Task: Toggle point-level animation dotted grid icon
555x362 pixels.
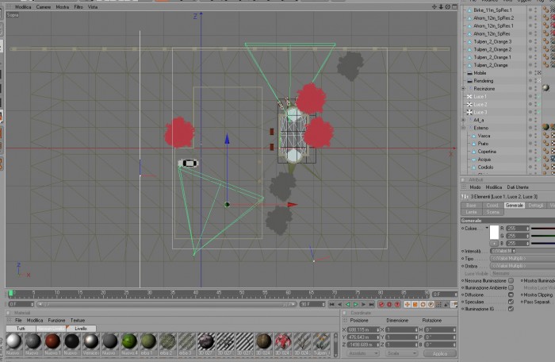Action: (438, 304)
